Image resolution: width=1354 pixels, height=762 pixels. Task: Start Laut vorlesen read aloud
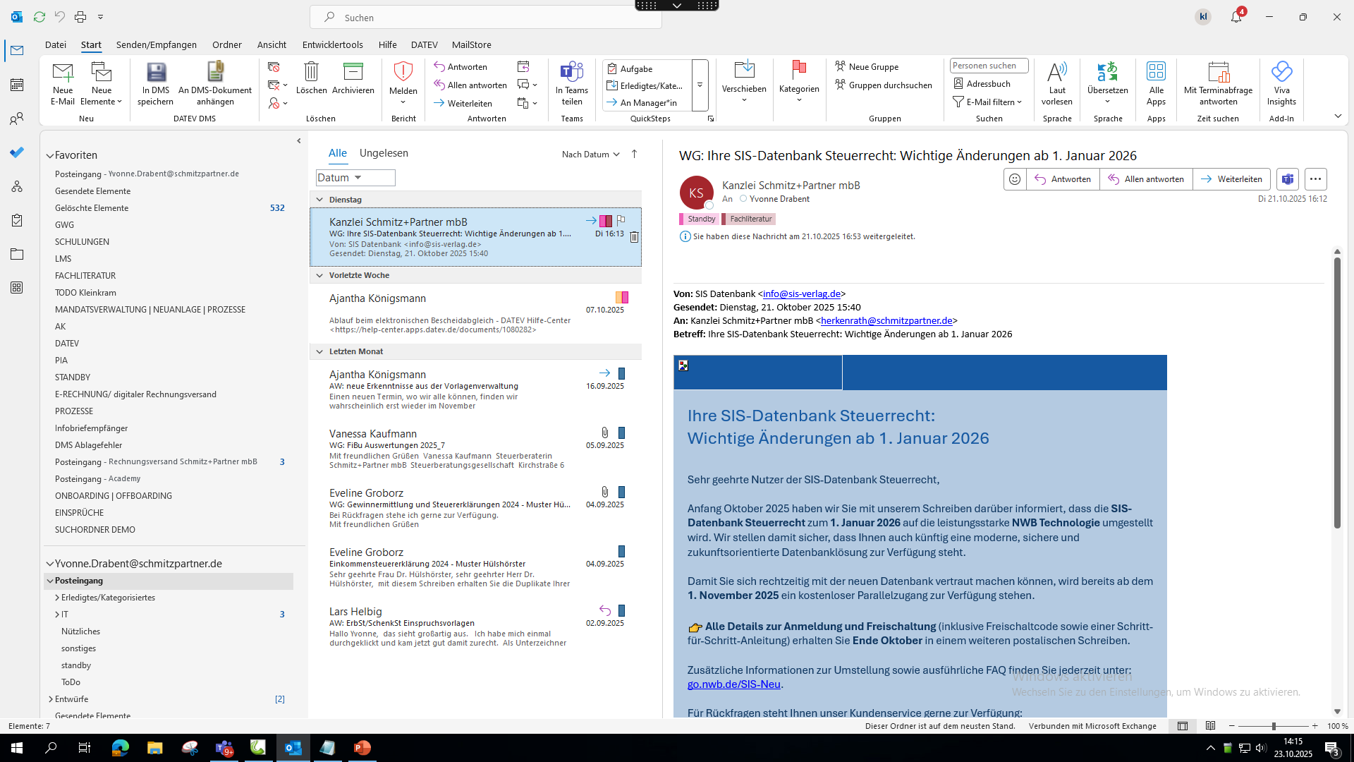pos(1057,84)
